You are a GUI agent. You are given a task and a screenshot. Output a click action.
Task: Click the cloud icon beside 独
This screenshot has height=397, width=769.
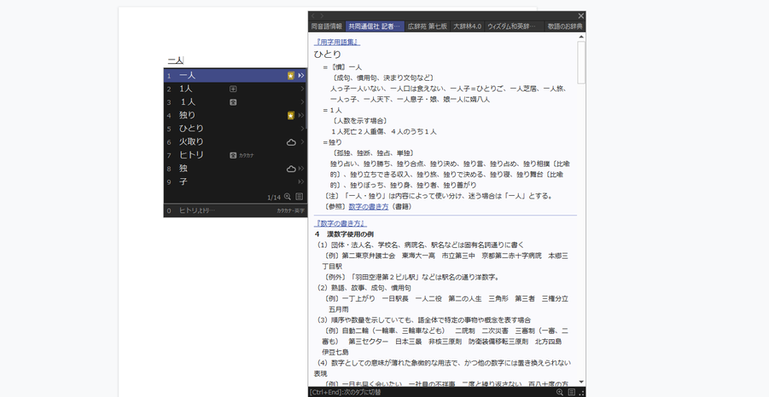coord(291,169)
